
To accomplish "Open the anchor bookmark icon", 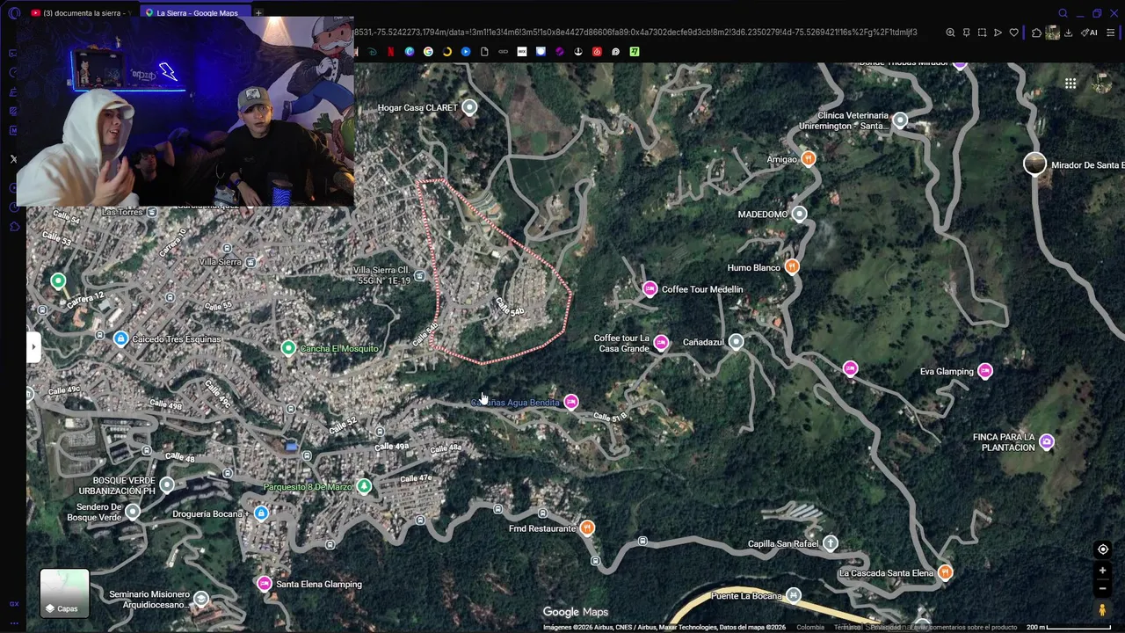I will tap(578, 52).
